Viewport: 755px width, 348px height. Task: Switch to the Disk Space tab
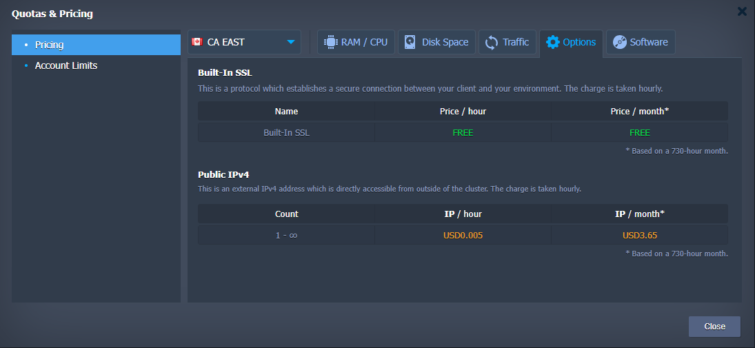(x=445, y=42)
